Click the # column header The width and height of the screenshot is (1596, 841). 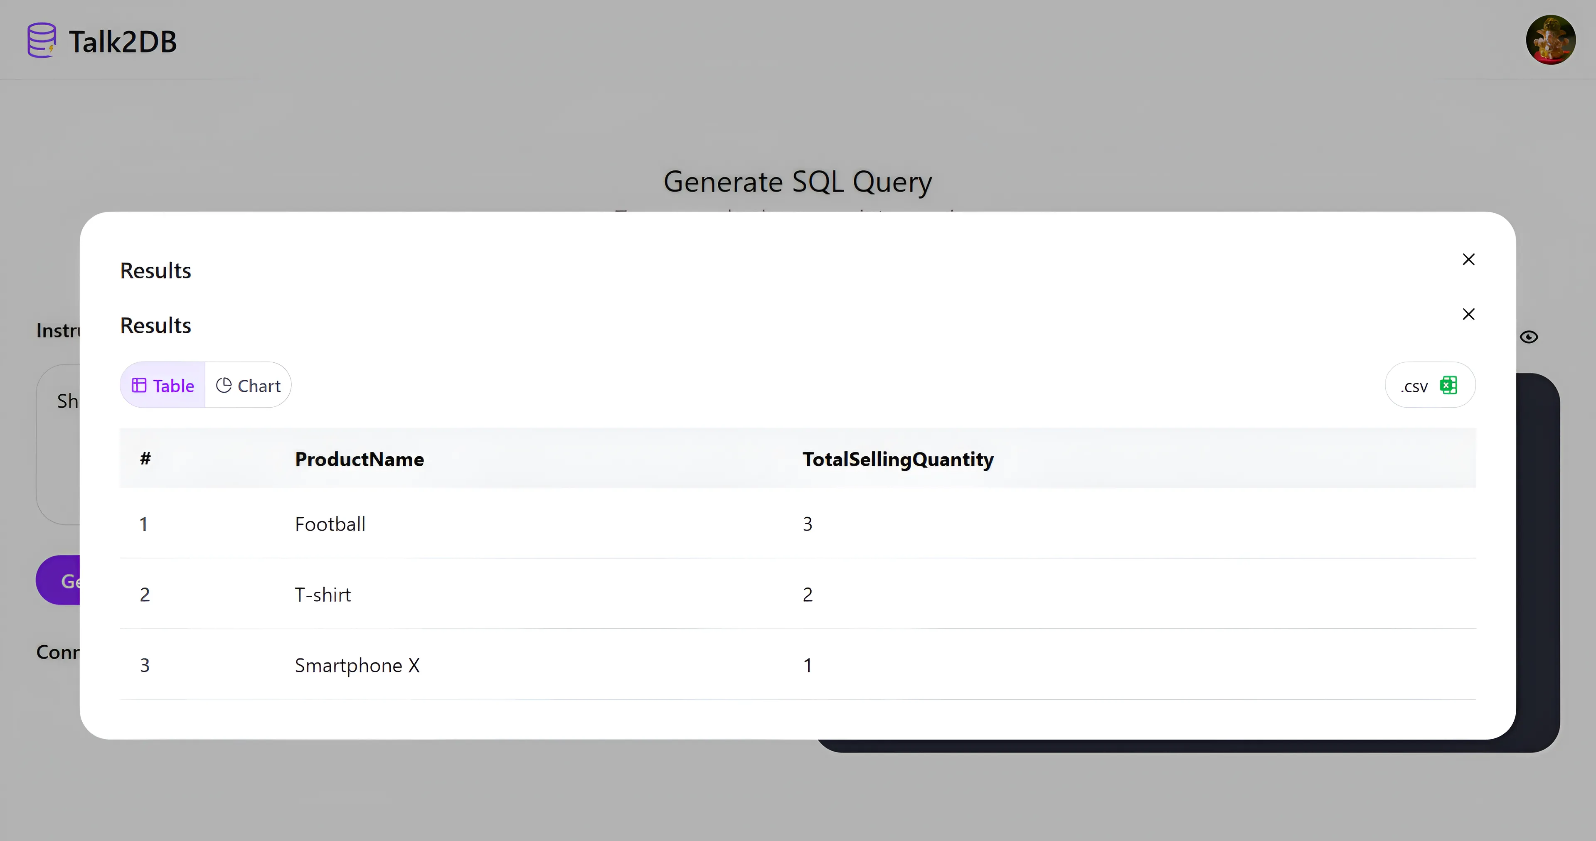145,458
